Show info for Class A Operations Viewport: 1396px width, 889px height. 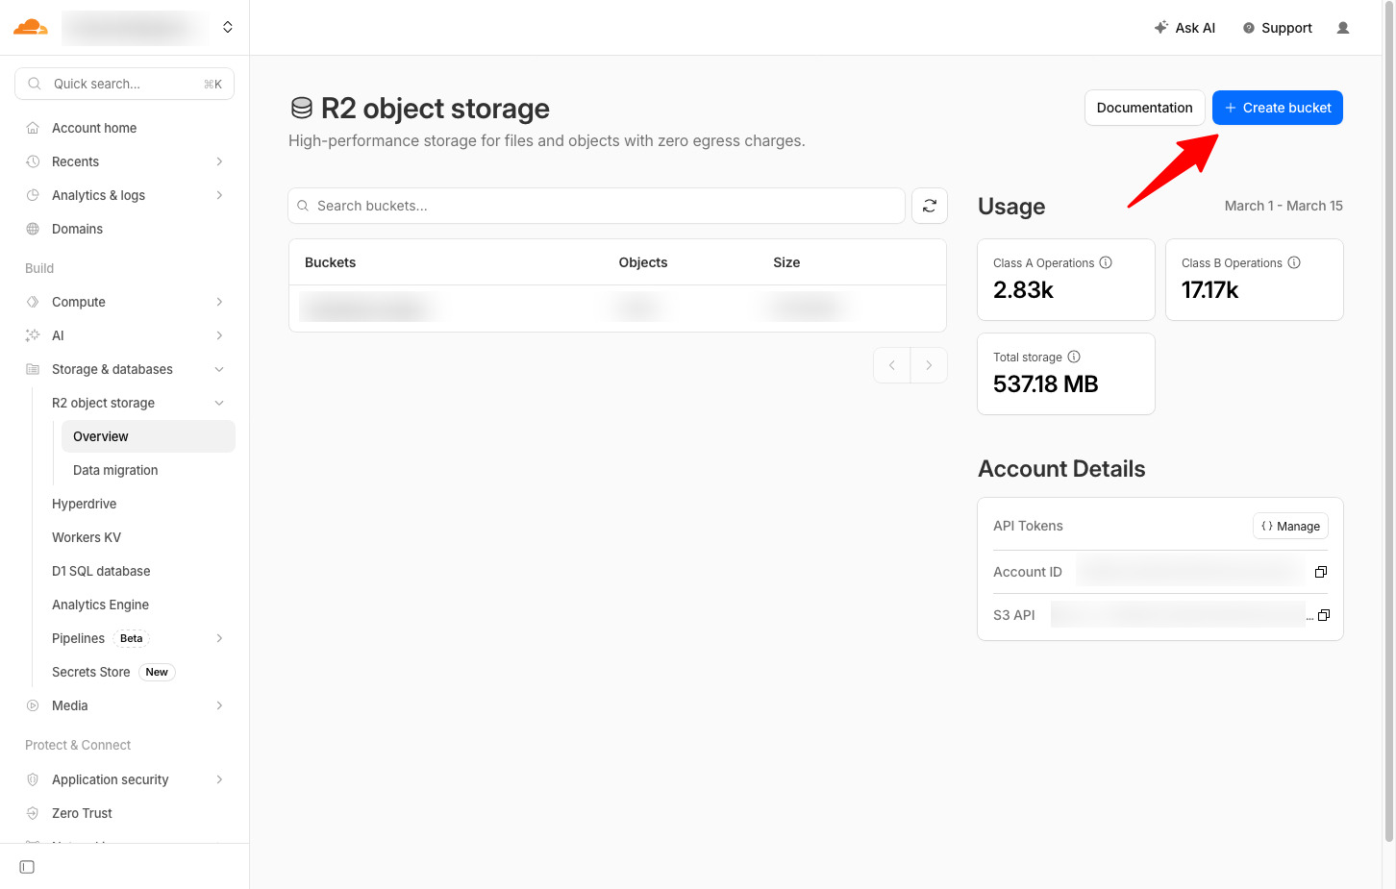1106,262
